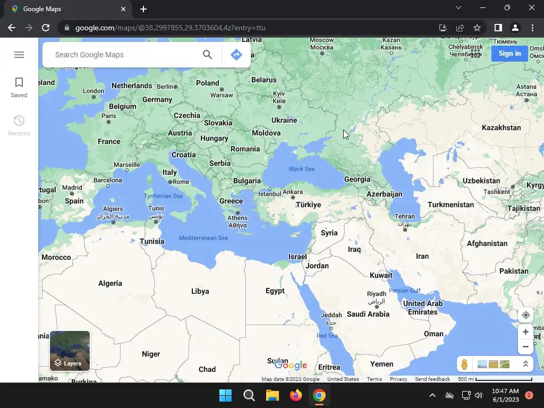Install Google Maps app from address bar
This screenshot has width=544, height=408.
pyautogui.click(x=443, y=28)
